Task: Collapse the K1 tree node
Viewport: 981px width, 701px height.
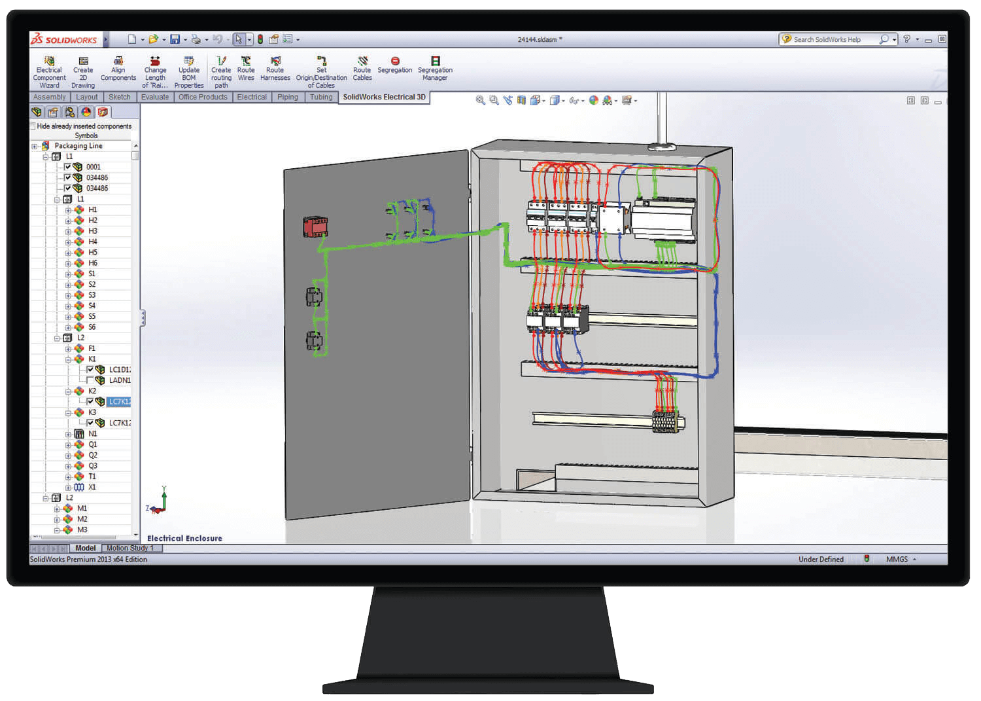Action: [68, 359]
